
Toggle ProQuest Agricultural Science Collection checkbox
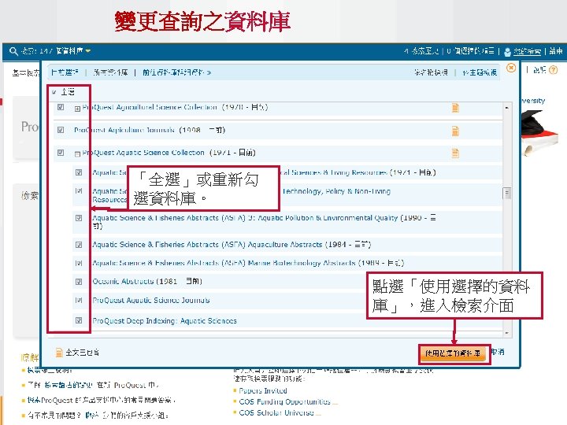[61, 107]
